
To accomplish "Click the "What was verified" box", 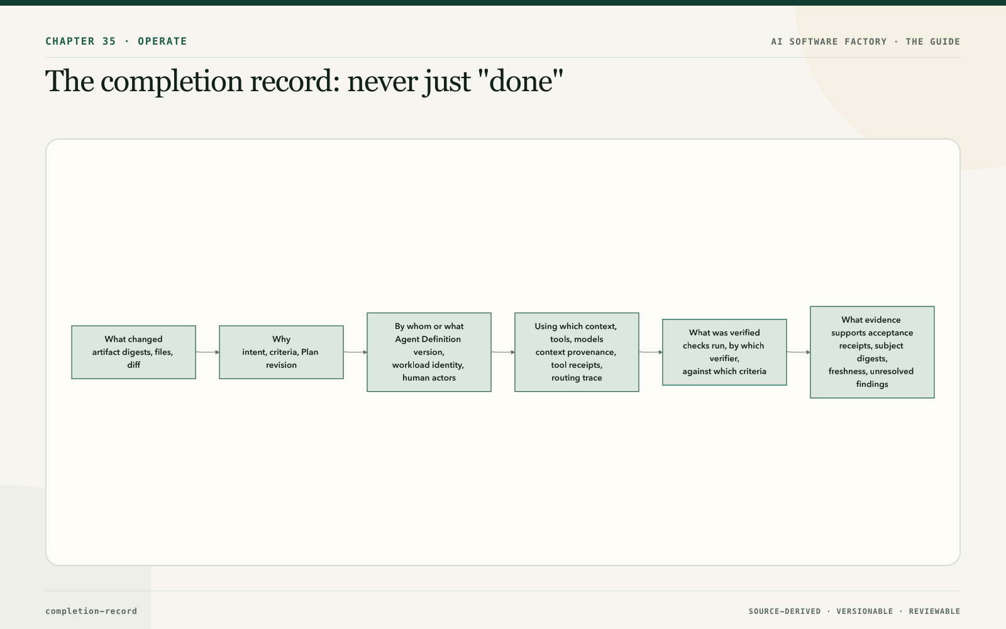I will pos(724,352).
